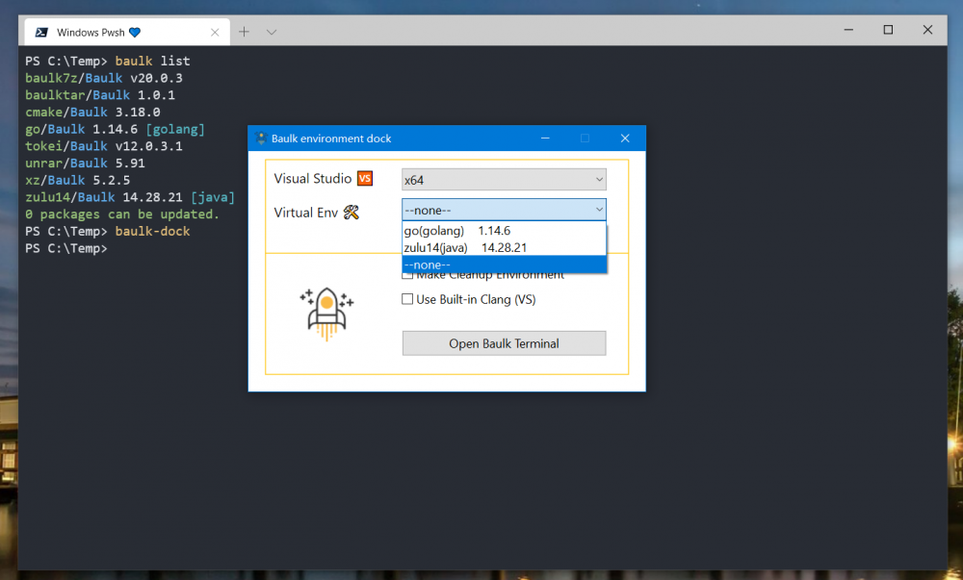This screenshot has width=963, height=580.
Task: Collapse the Virtual Env --none-- combo box
Action: tap(505, 210)
